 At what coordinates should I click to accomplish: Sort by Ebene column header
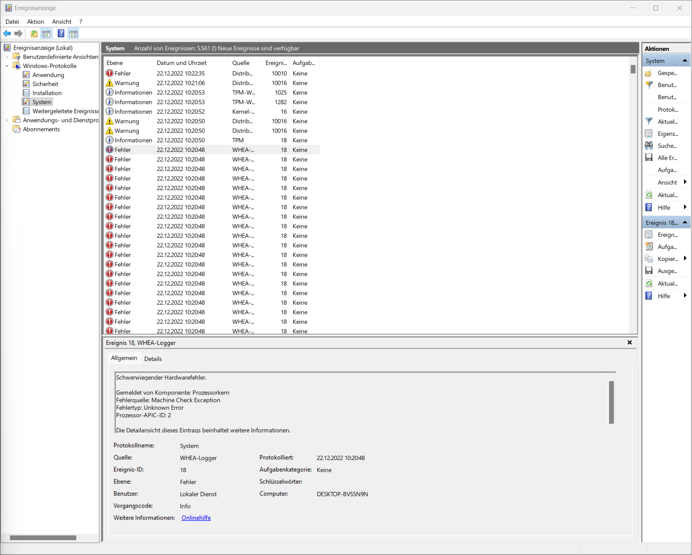click(128, 63)
